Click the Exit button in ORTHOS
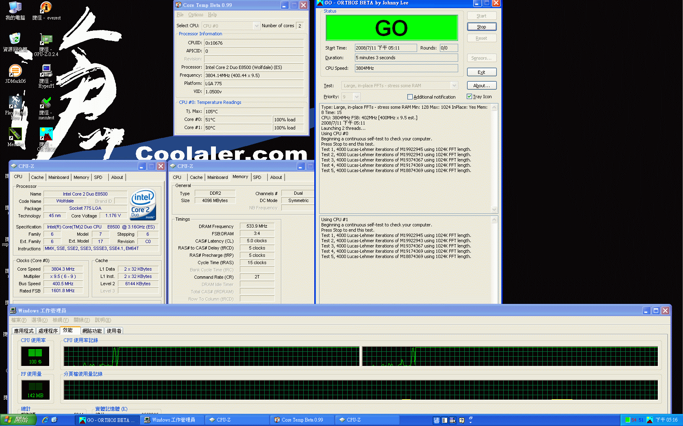Screen dimensions: 683x426 click(481, 72)
